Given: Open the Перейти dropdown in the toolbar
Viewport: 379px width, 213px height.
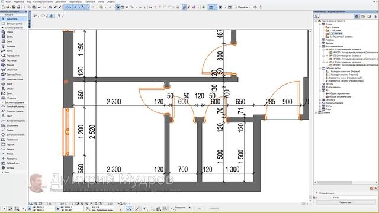Looking at the screenshot, I should 245,7.
